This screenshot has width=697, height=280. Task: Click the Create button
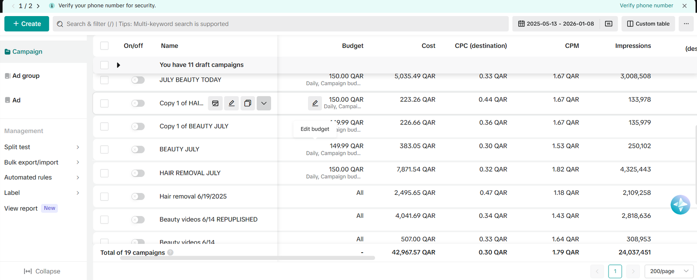tap(27, 24)
